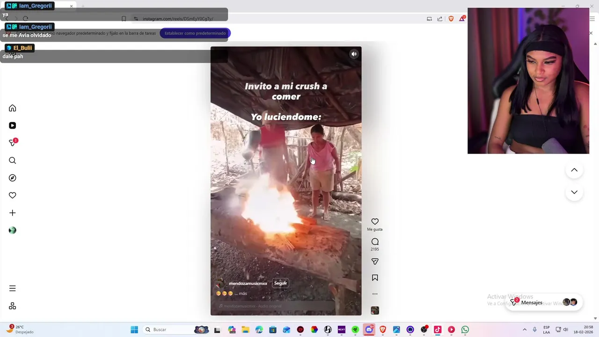Open mendozamusicmxx profile link
599x337 pixels.
pyautogui.click(x=248, y=284)
